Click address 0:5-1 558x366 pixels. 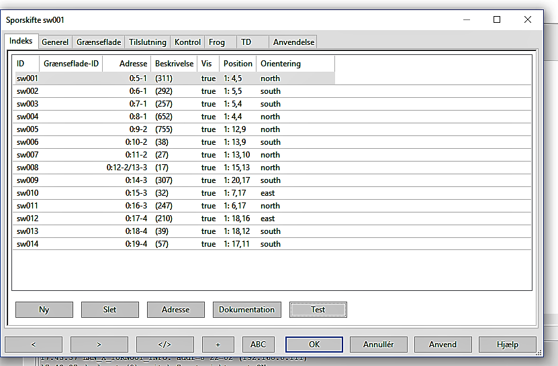click(x=138, y=78)
